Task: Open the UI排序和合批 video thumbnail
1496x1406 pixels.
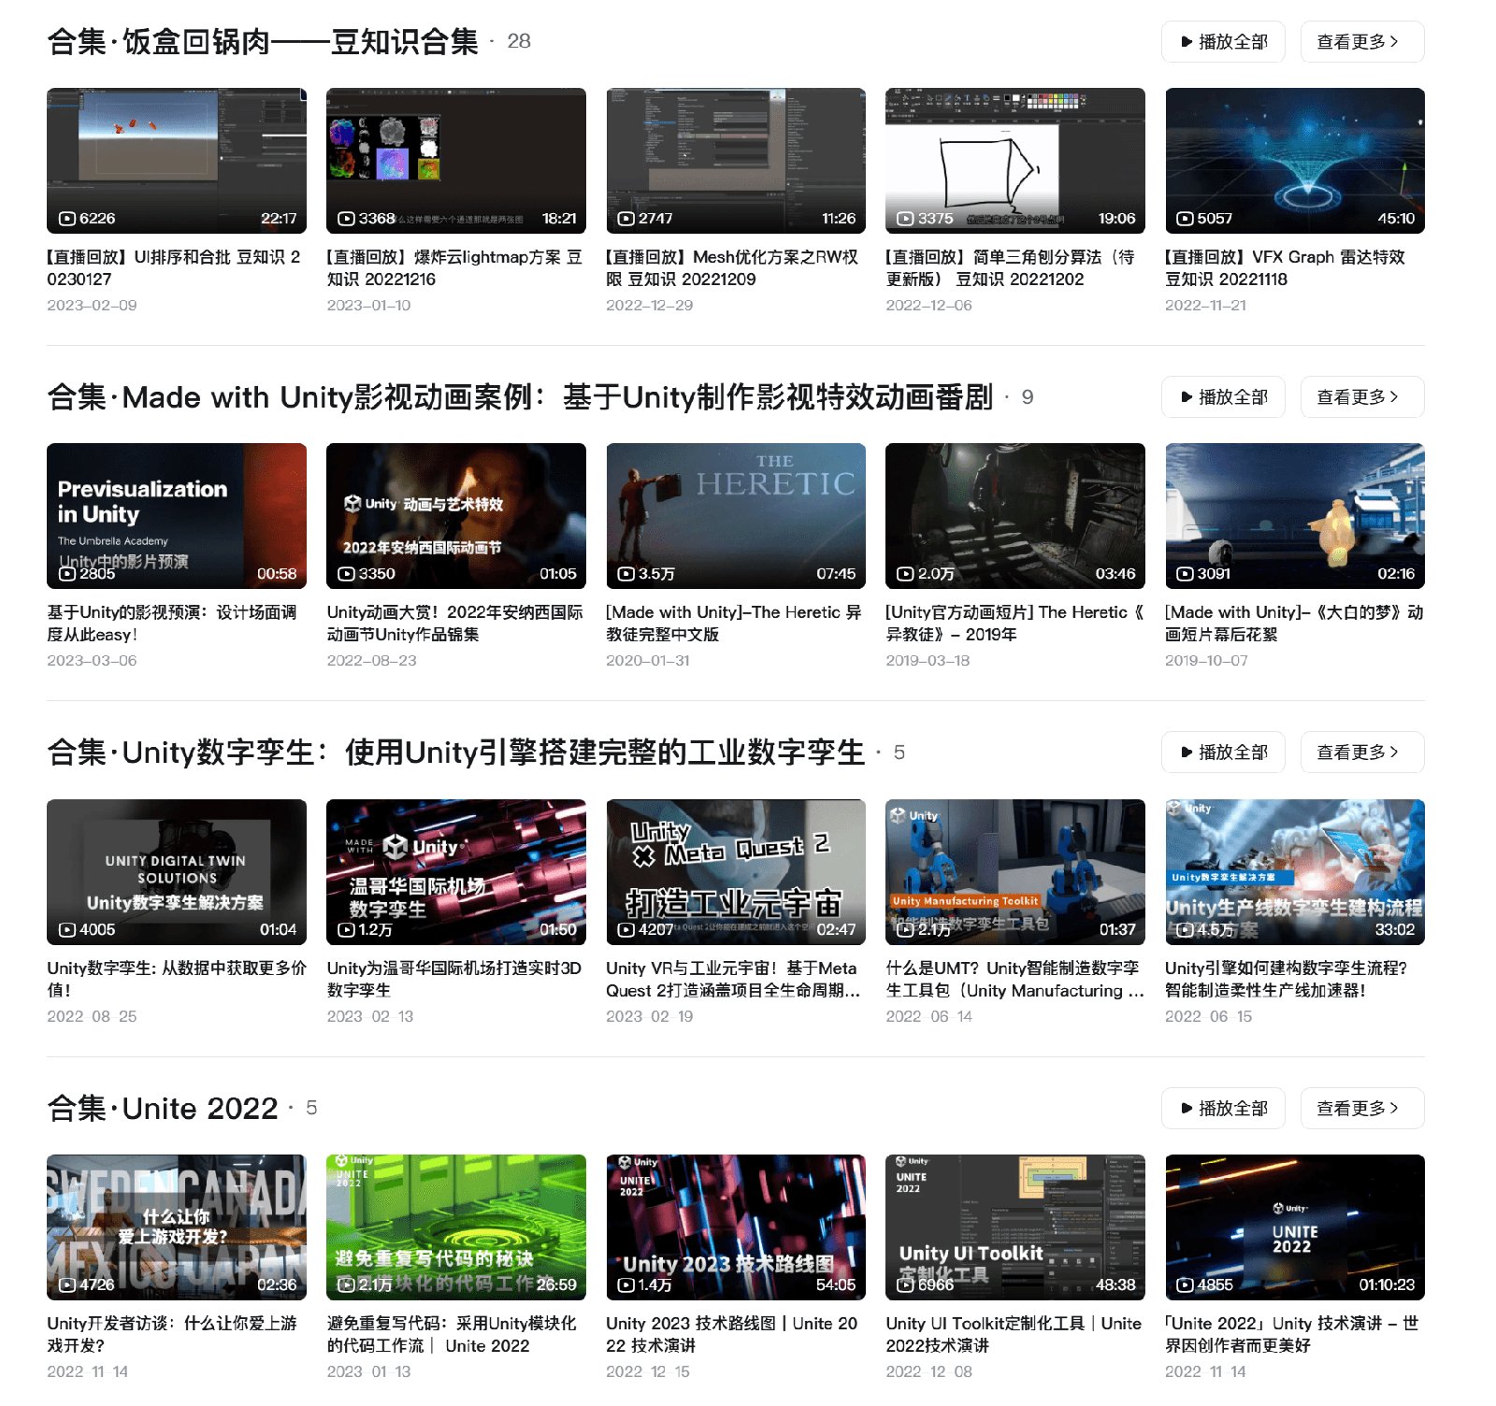Action: pyautogui.click(x=177, y=161)
